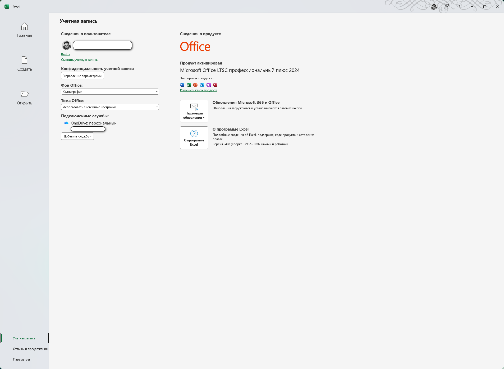
Task: Click the Outlook product icon
Action: (202, 85)
